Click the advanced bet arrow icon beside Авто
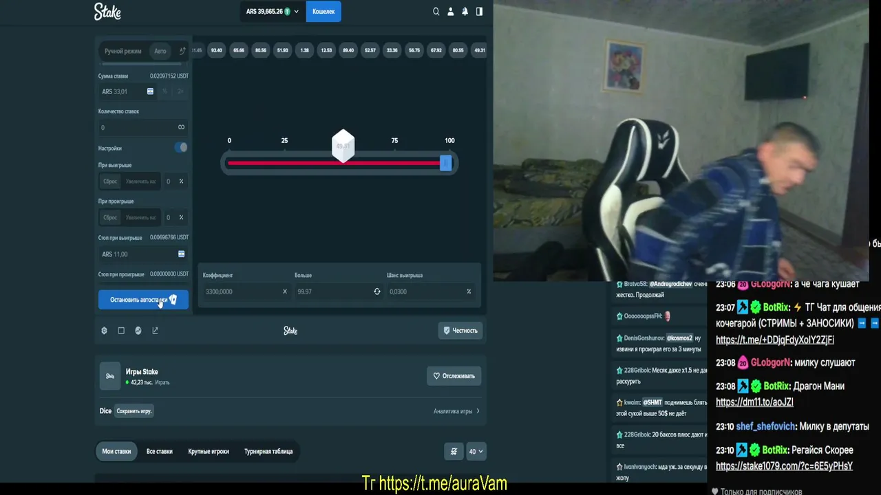Image resolution: width=881 pixels, height=495 pixels. click(x=182, y=51)
